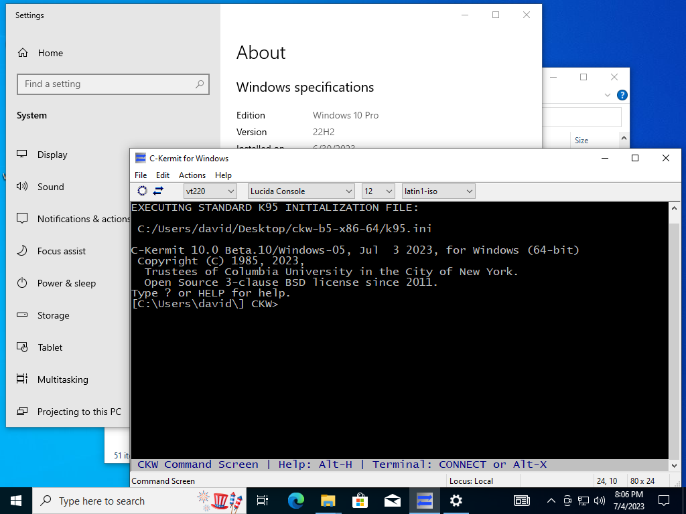Image resolution: width=686 pixels, height=514 pixels.
Task: Click the Settings gear on the taskbar
Action: 456,501
